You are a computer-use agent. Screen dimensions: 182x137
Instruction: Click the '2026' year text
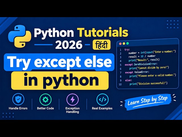(x=69, y=45)
